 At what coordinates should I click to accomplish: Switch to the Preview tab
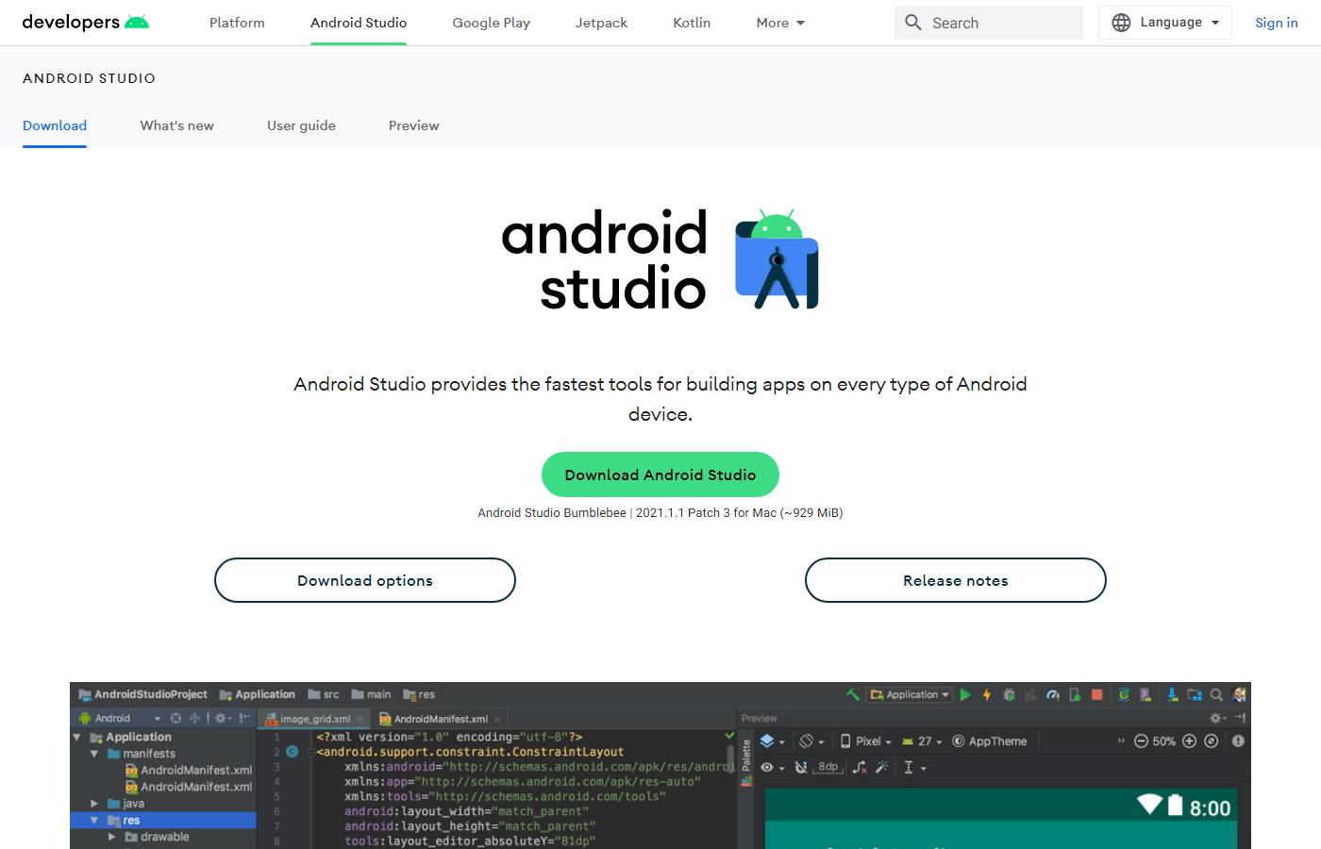[413, 125]
